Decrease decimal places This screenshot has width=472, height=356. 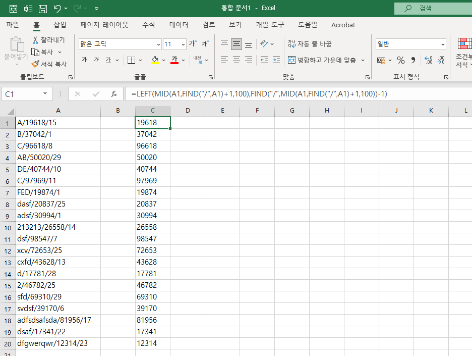[441, 60]
